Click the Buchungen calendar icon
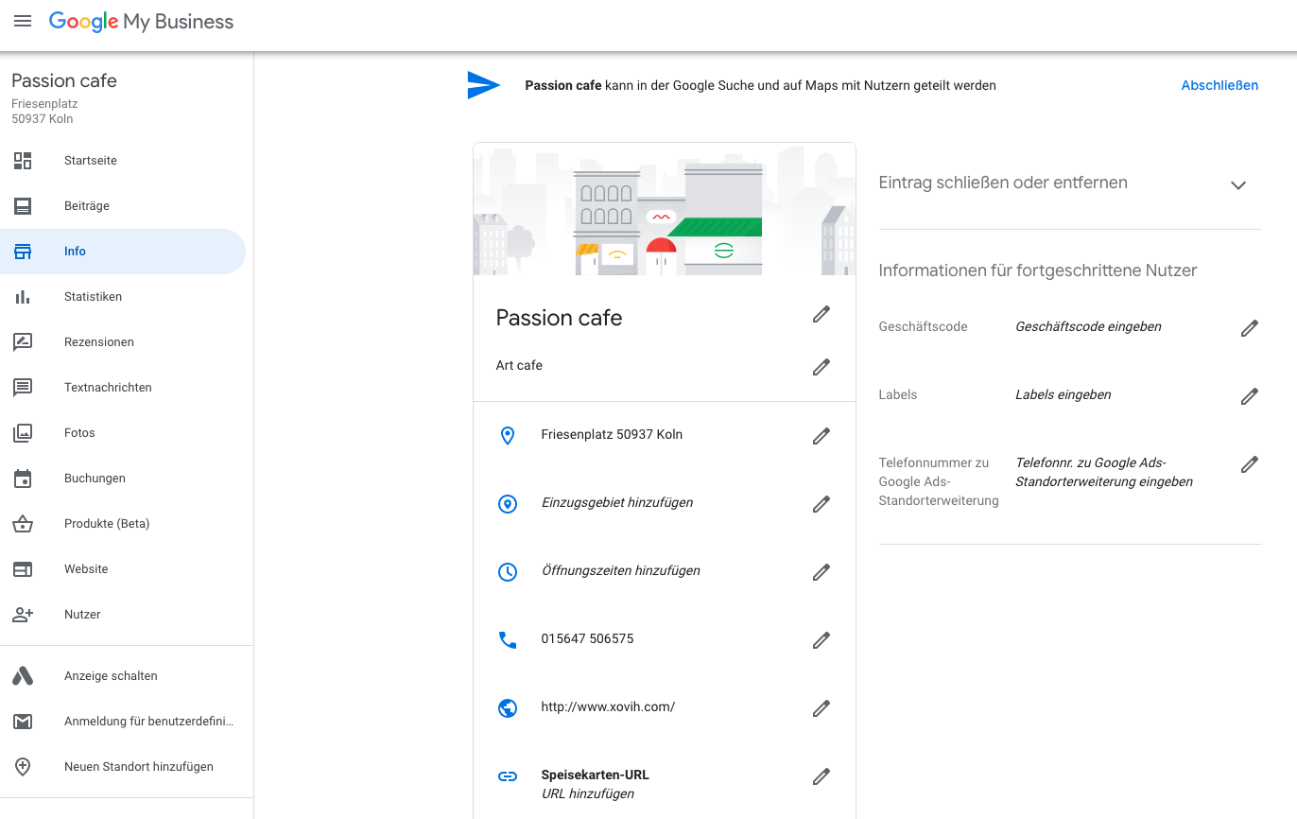The width and height of the screenshot is (1297, 819). click(x=23, y=479)
